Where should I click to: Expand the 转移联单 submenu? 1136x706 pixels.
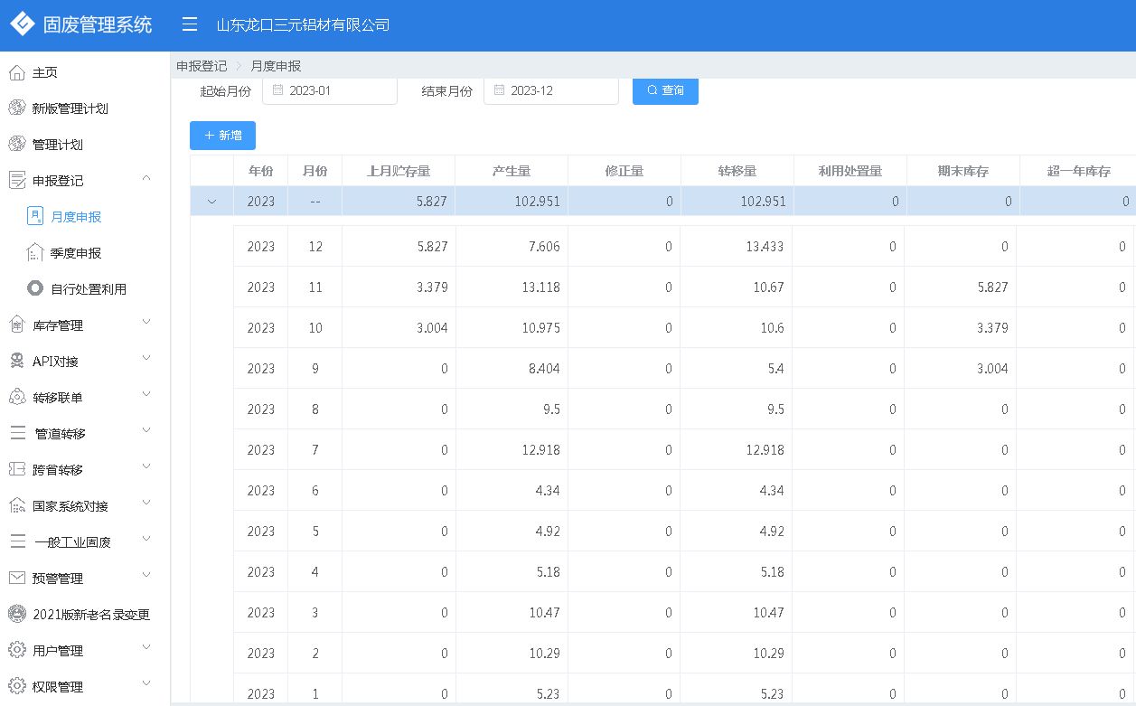click(x=146, y=395)
